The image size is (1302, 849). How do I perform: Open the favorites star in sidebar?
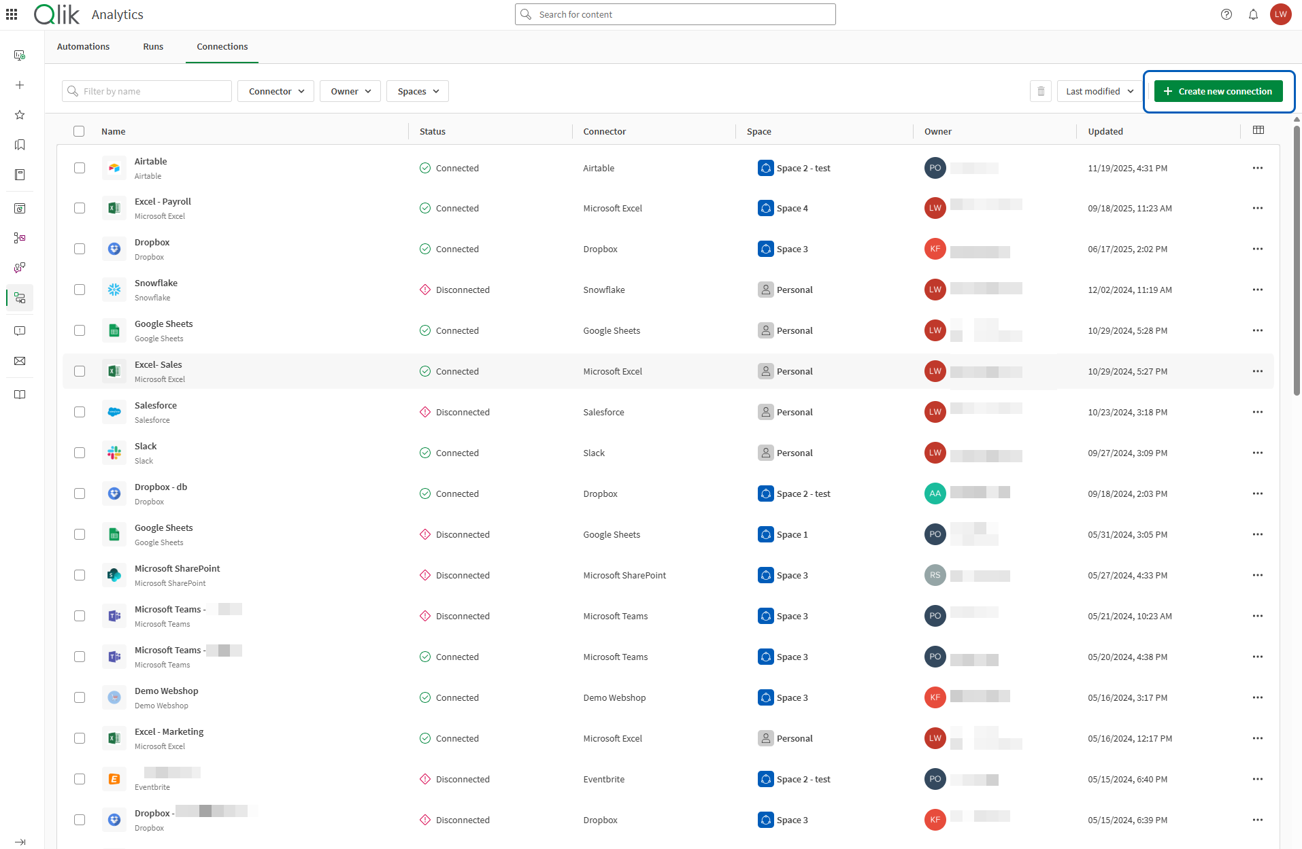(x=20, y=115)
